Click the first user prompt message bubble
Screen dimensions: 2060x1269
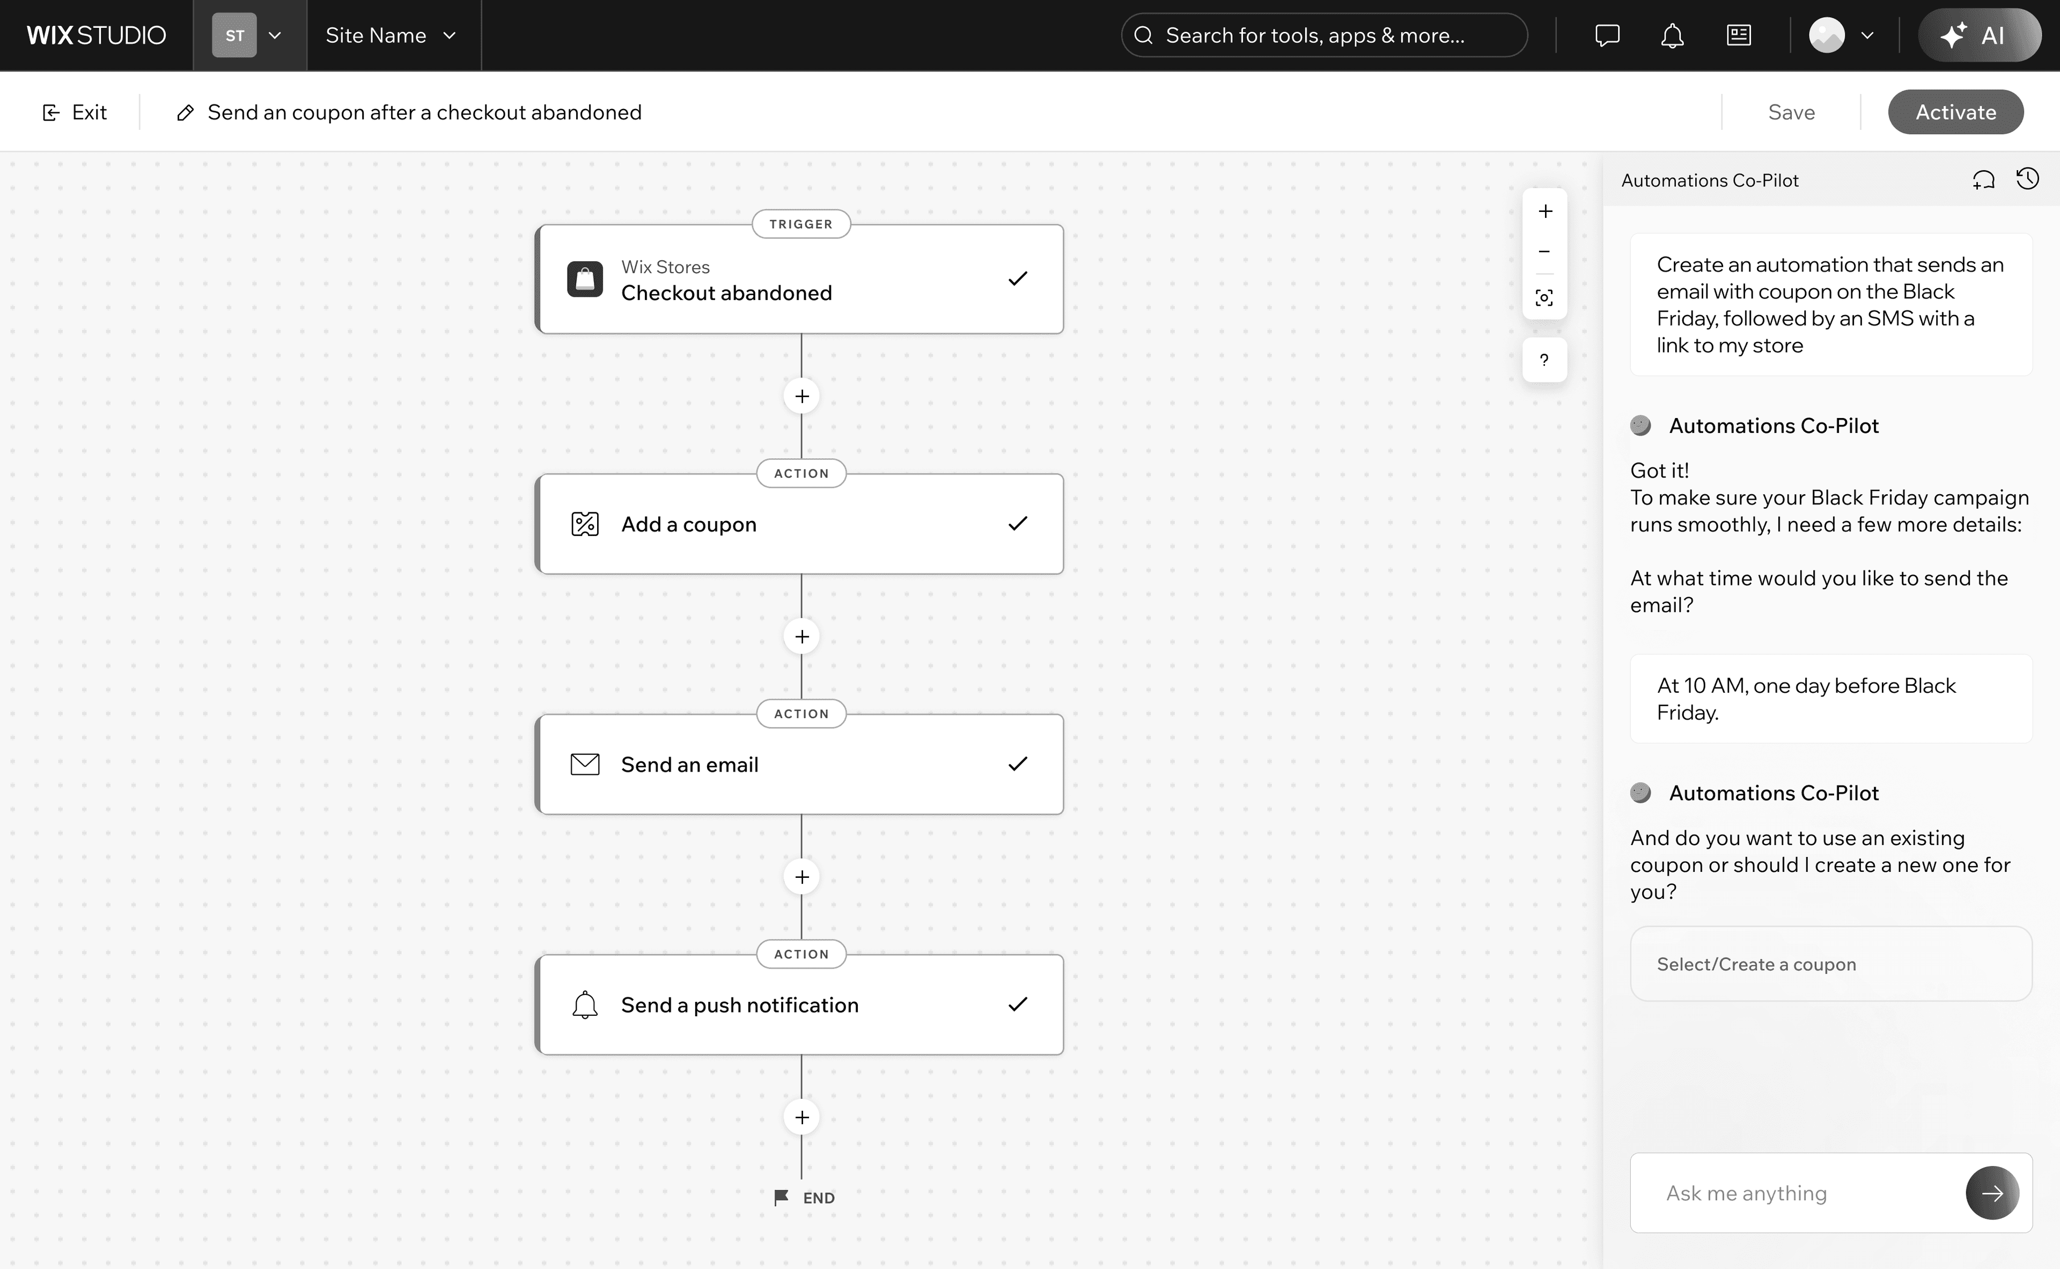point(1831,305)
